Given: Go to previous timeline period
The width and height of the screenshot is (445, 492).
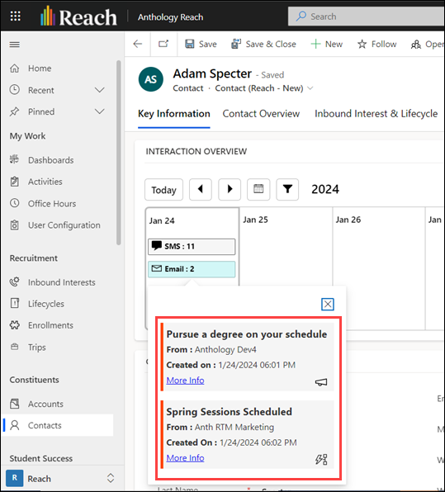Looking at the screenshot, I should pos(201,190).
